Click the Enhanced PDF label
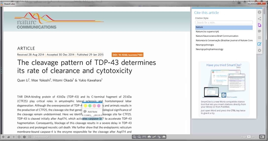The width and height of the screenshot is (268, 141). pos(41,137)
